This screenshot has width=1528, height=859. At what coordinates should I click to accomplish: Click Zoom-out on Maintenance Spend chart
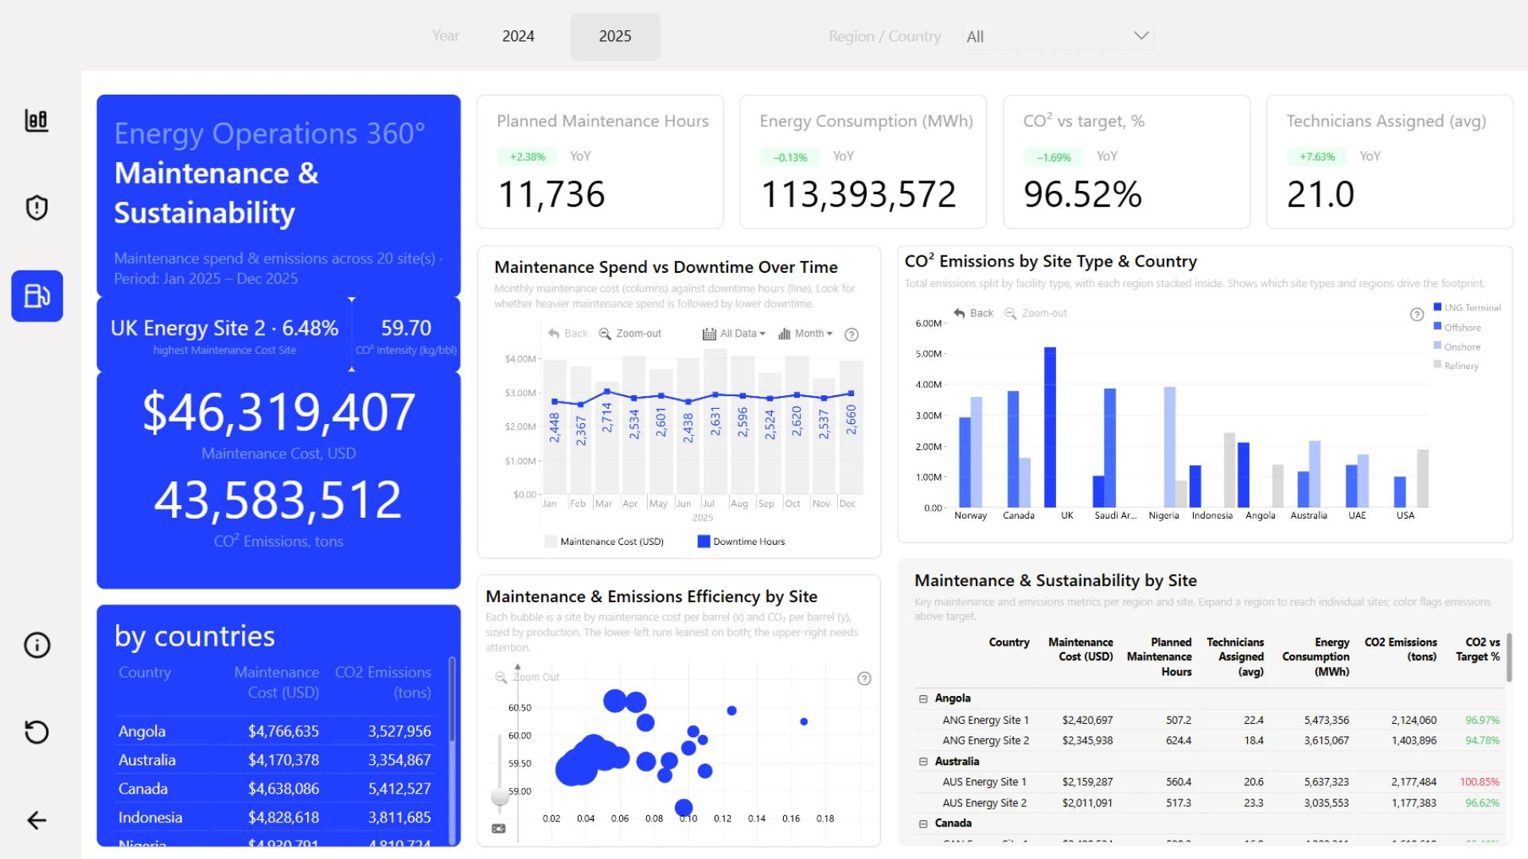[630, 334]
